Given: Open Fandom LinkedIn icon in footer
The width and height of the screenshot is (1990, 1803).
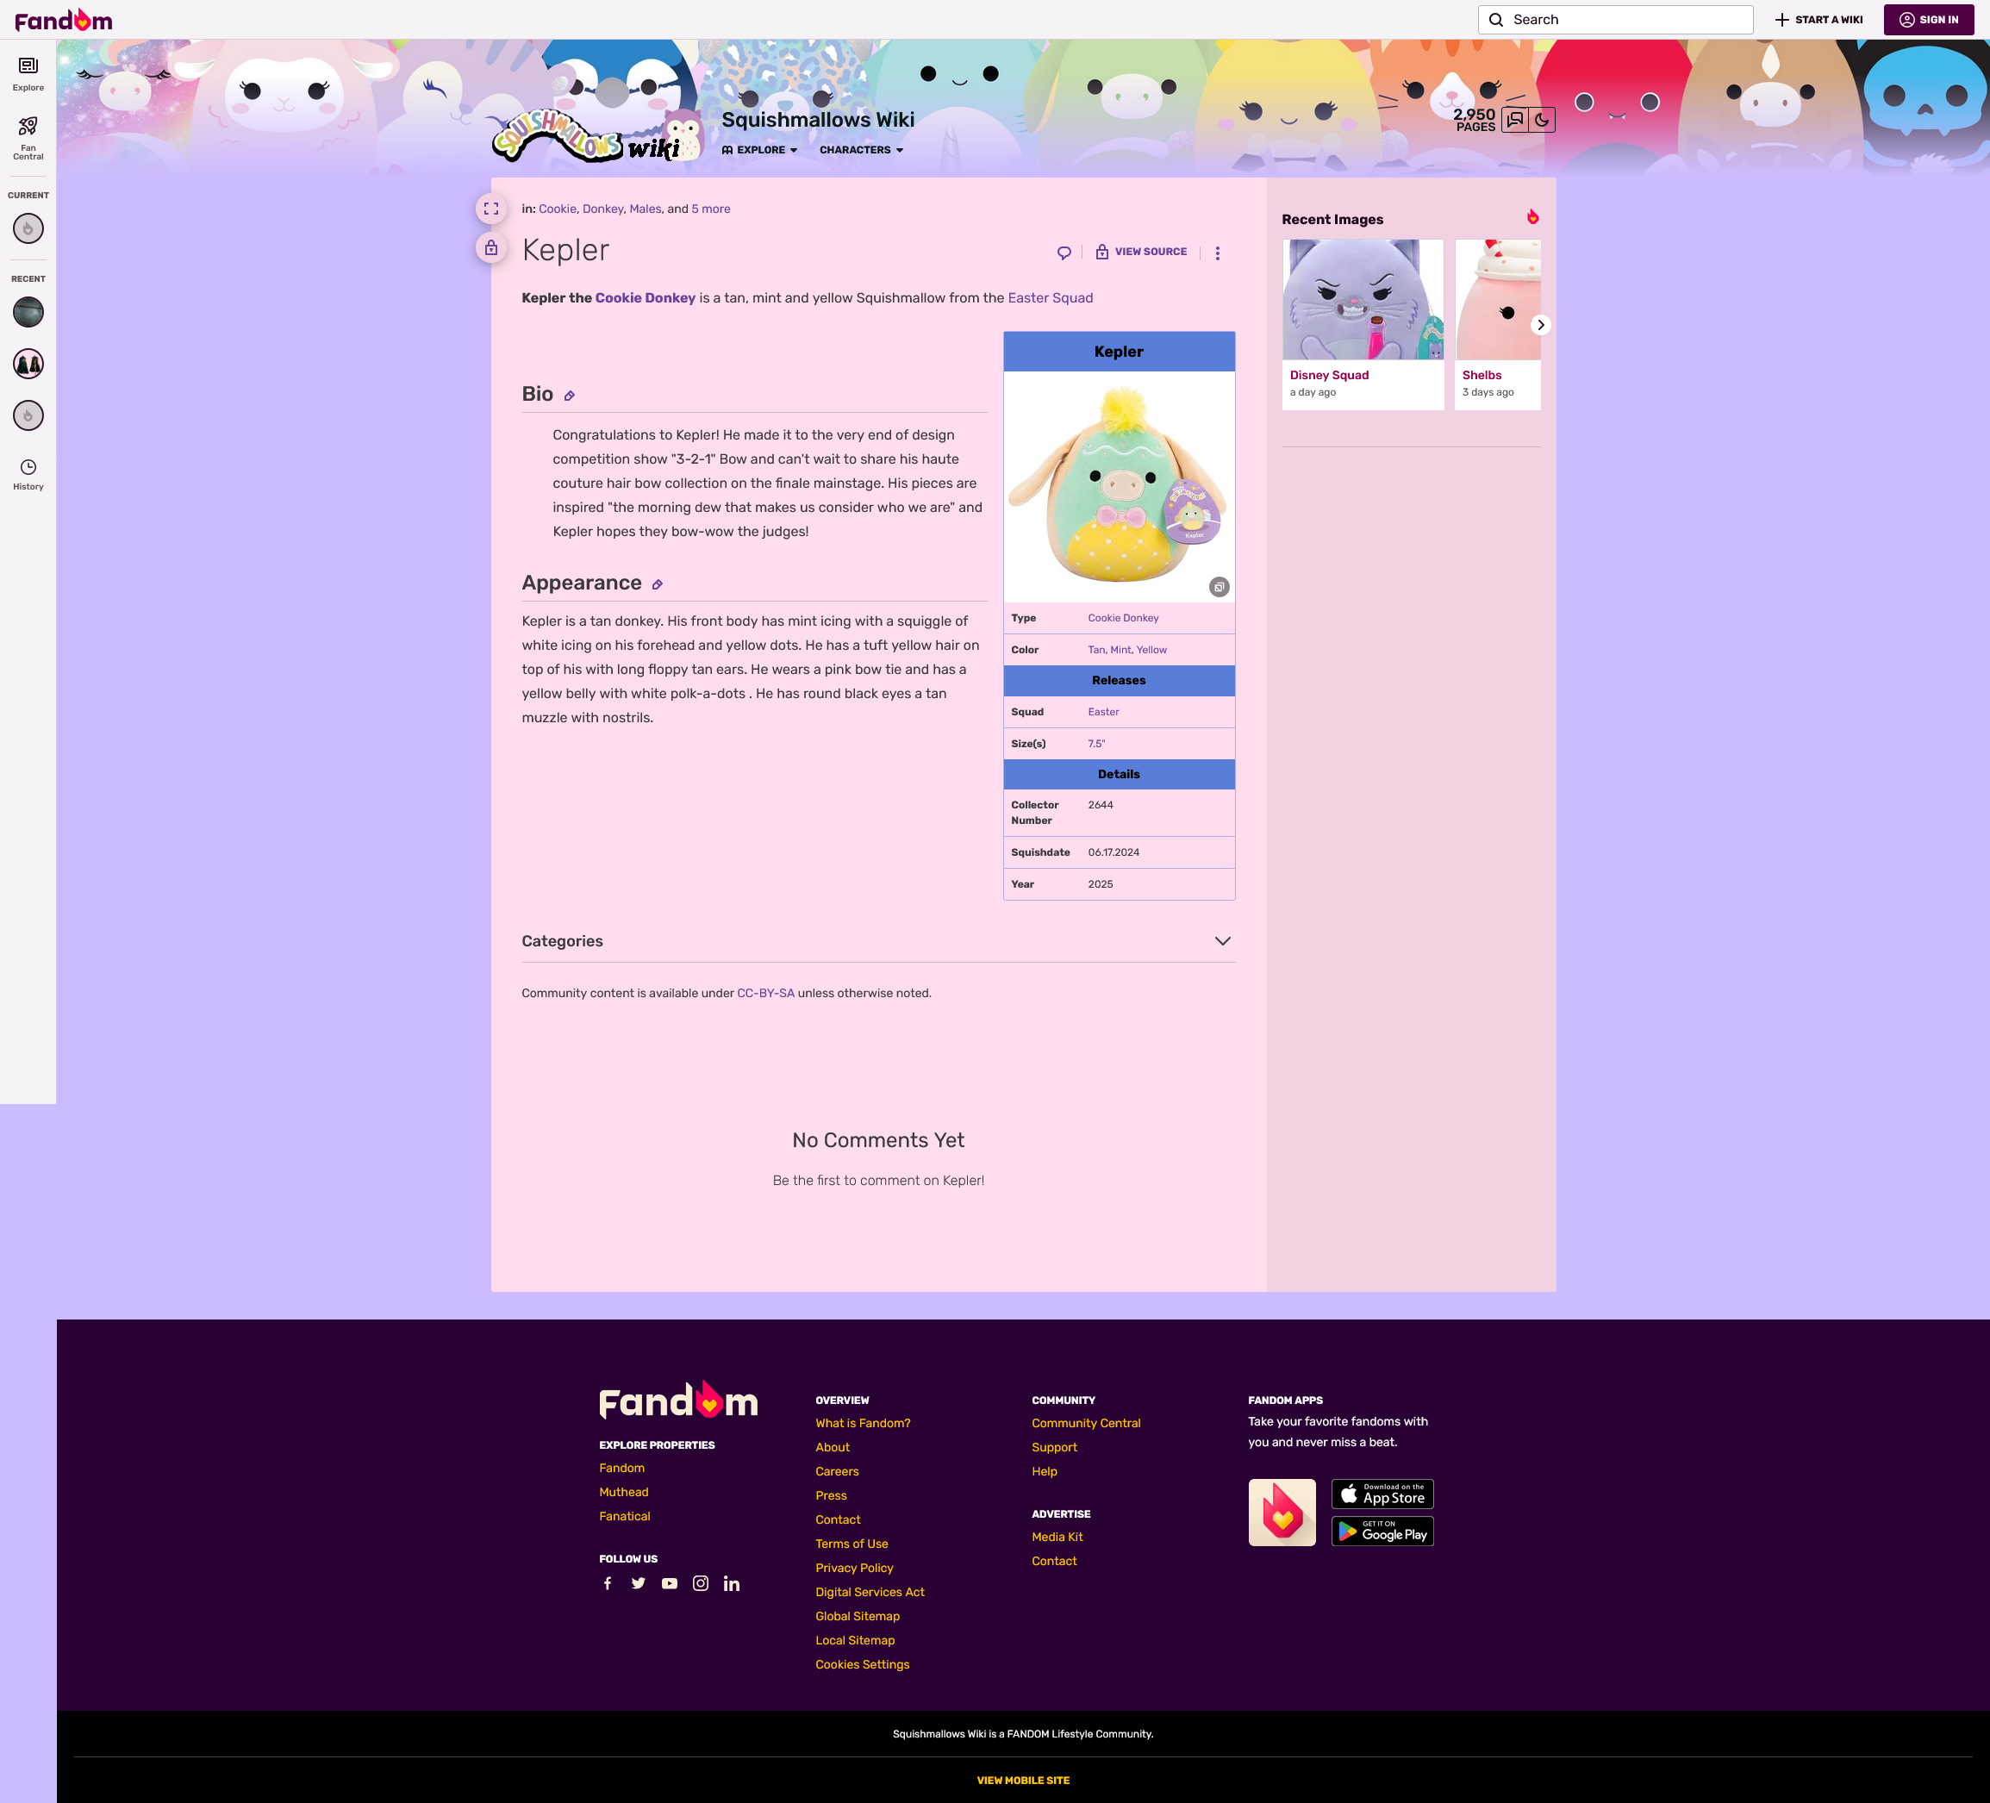Looking at the screenshot, I should pos(732,1583).
